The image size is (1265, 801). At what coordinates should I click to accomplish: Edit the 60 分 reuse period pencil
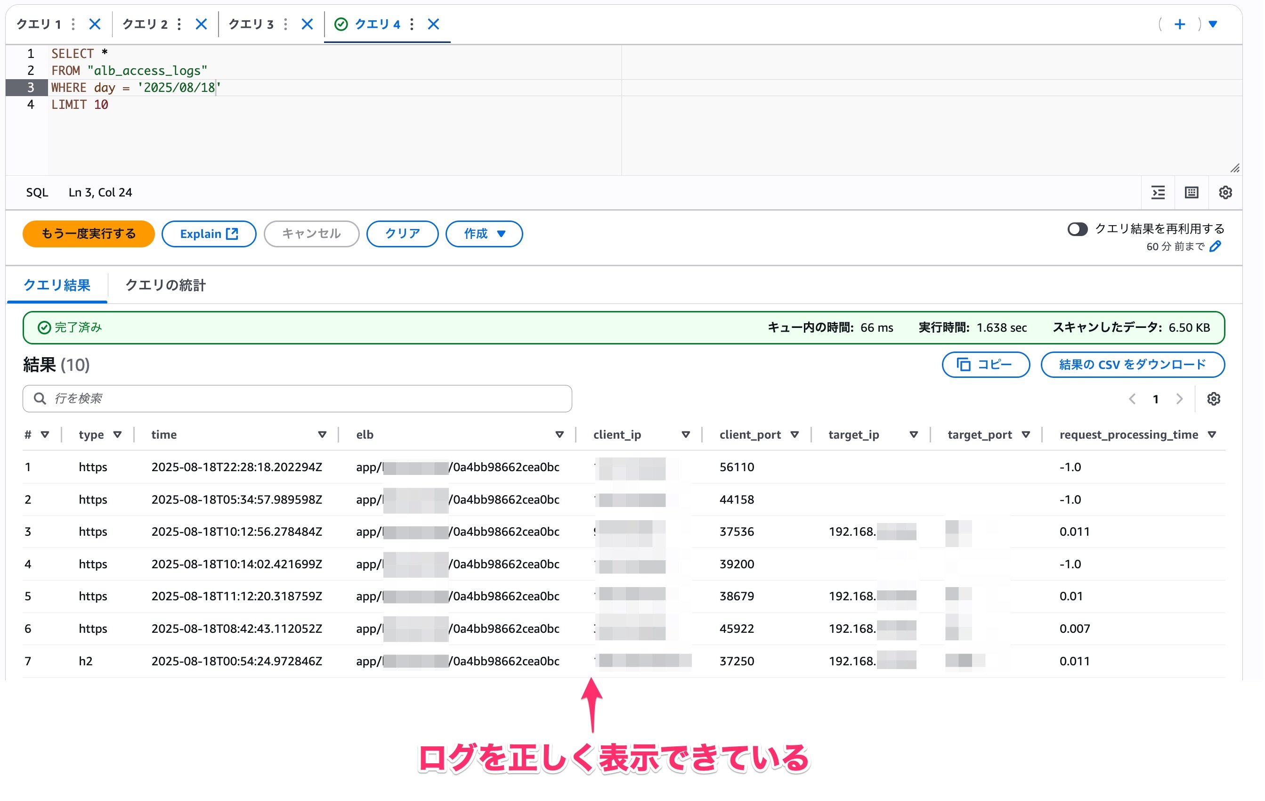click(1215, 246)
